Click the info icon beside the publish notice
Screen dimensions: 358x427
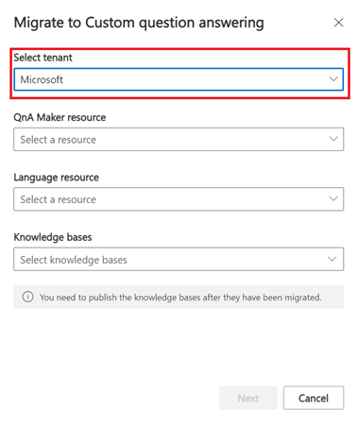coord(27,297)
